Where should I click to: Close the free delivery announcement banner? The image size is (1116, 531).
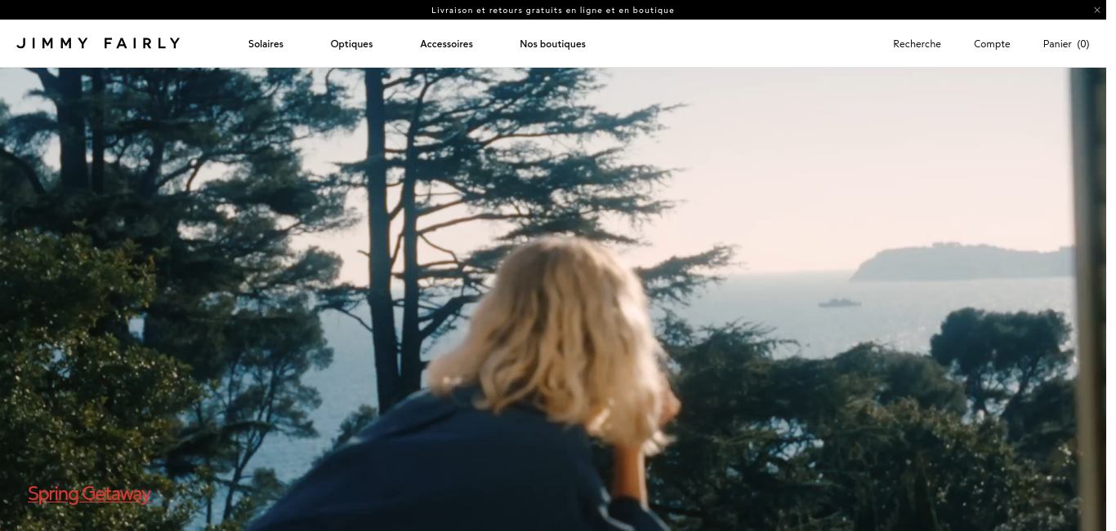[1096, 10]
